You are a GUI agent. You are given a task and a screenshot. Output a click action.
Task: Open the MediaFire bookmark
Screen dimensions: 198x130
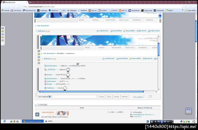(x=82, y=11)
